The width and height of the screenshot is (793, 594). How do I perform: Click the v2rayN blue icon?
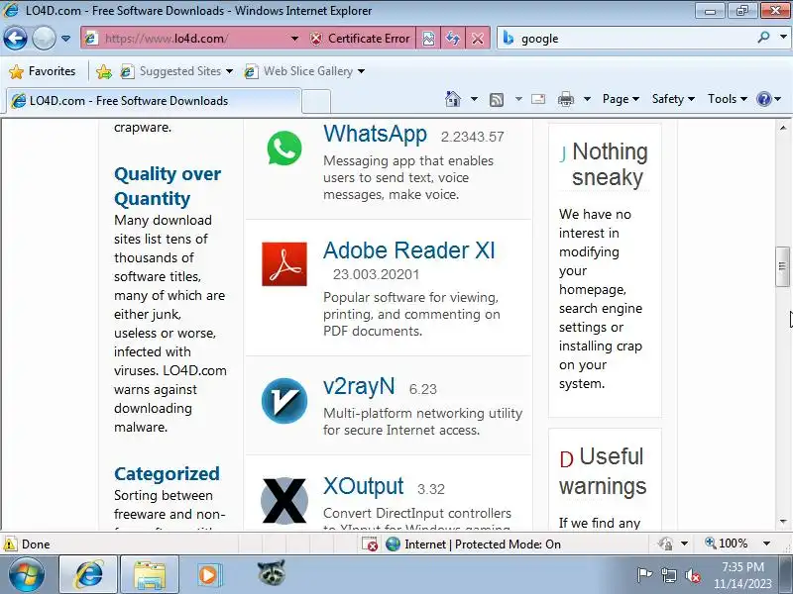pos(284,401)
